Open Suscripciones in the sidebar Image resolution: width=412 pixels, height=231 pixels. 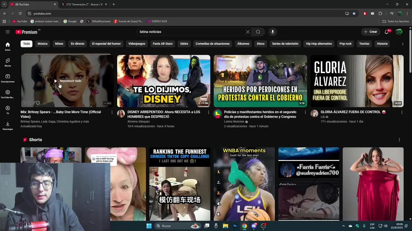click(x=8, y=78)
